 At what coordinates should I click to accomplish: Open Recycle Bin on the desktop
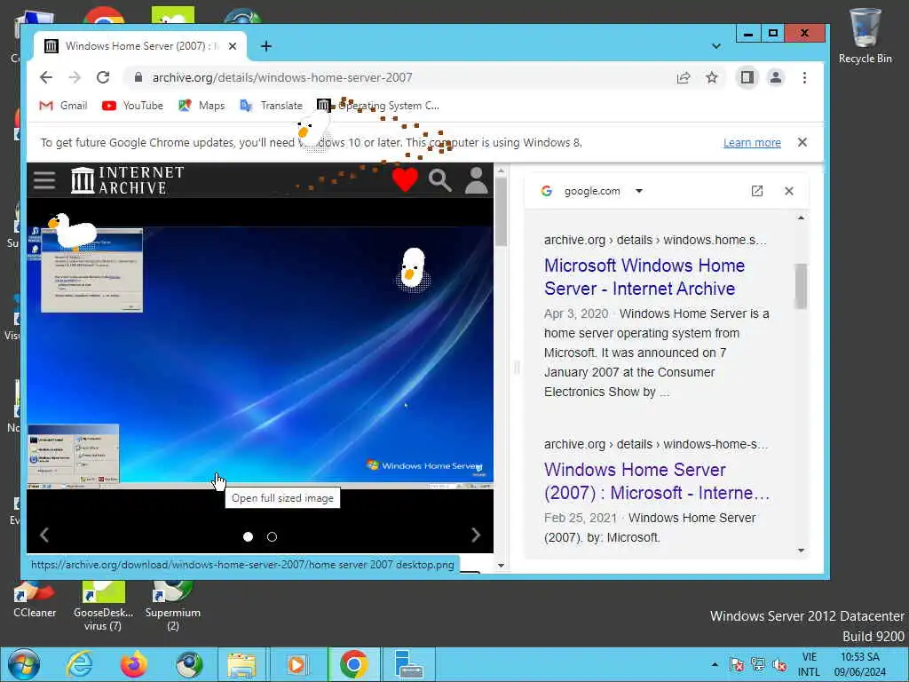pyautogui.click(x=865, y=36)
